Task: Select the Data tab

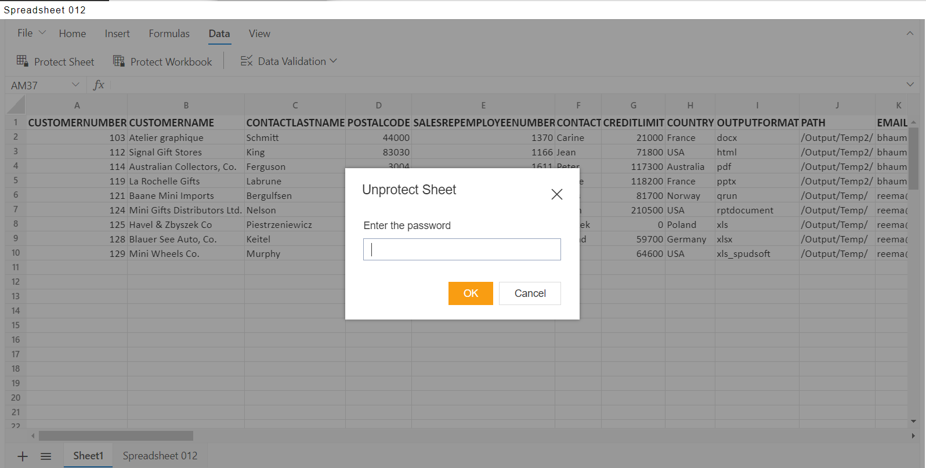Action: coord(219,34)
